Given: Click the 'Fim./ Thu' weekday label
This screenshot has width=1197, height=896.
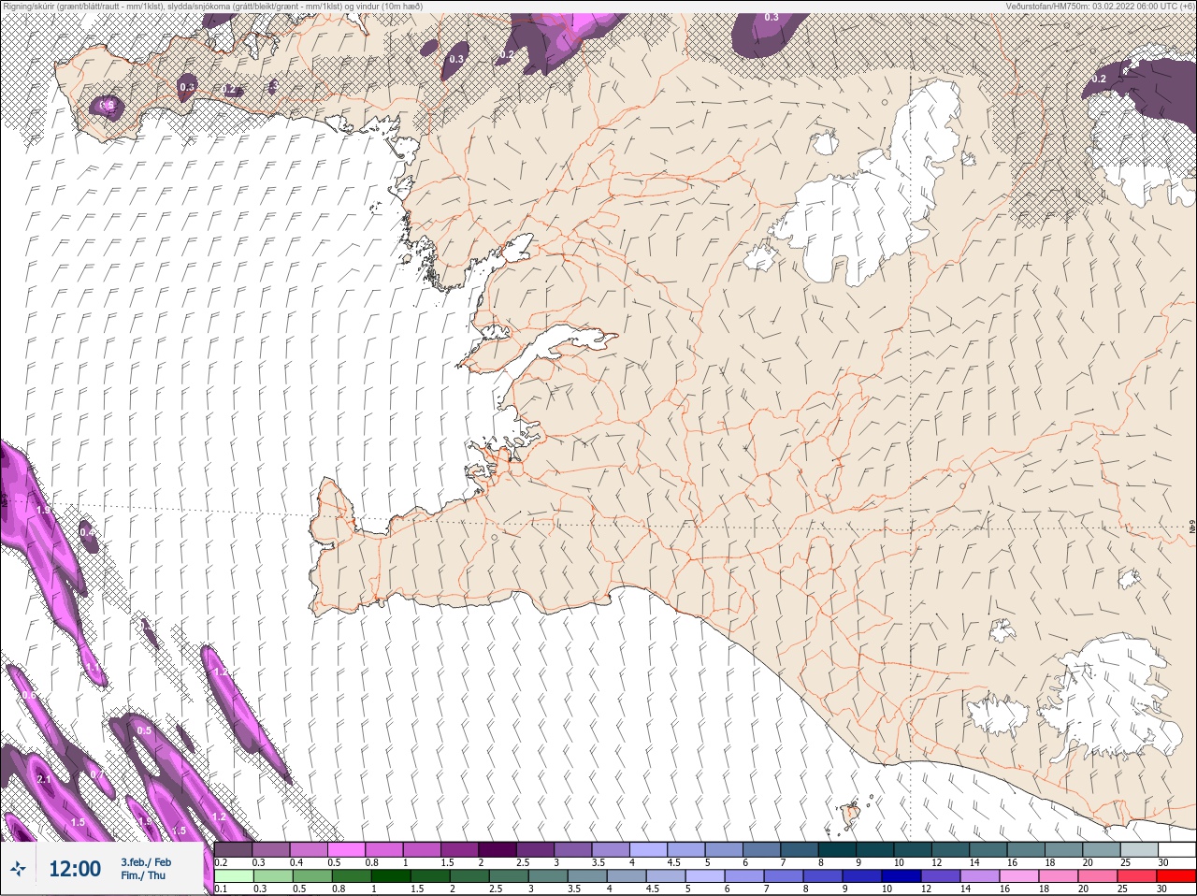Looking at the screenshot, I should click(143, 875).
